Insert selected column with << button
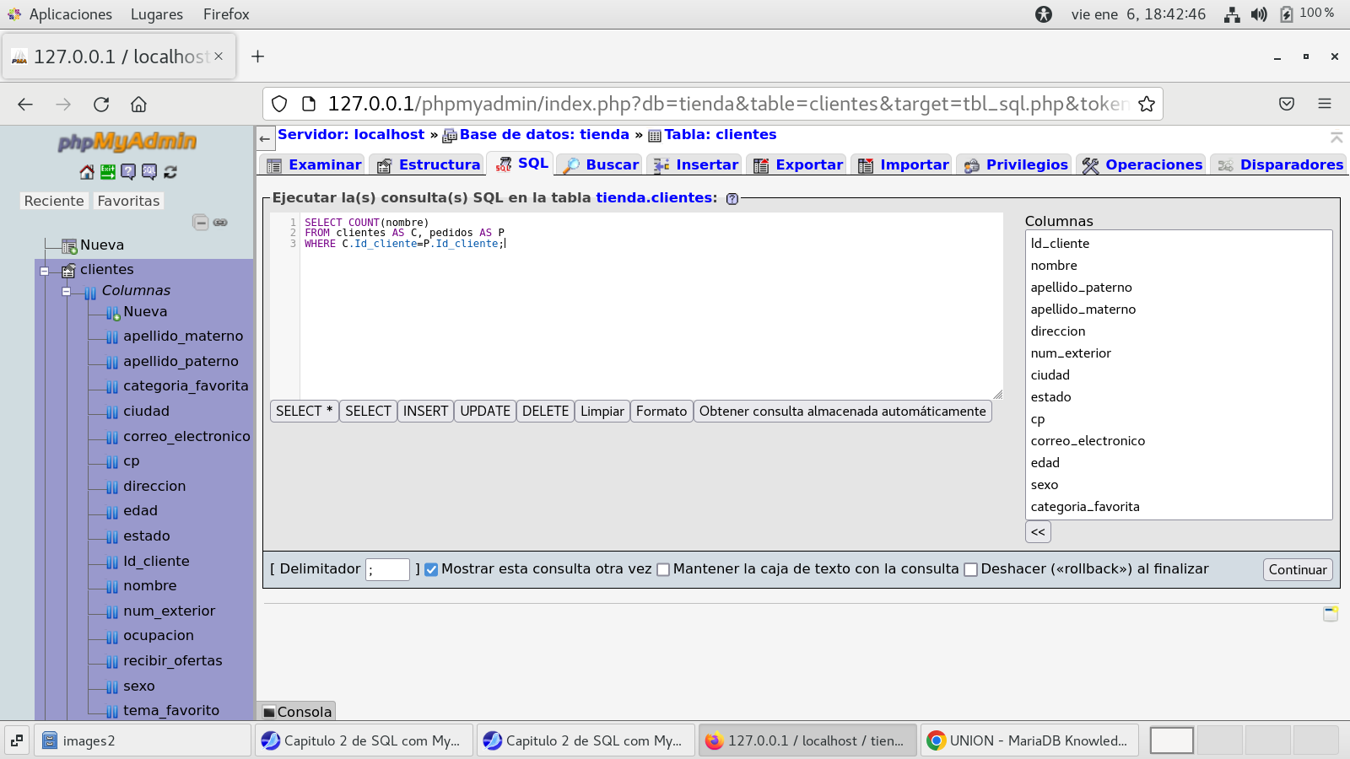The image size is (1350, 759). (1038, 532)
